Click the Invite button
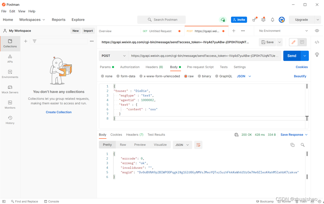324x204 pixels. [239, 20]
